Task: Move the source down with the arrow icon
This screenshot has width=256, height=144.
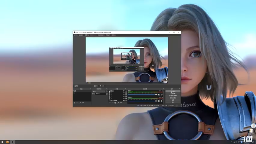Action: click(x=121, y=103)
